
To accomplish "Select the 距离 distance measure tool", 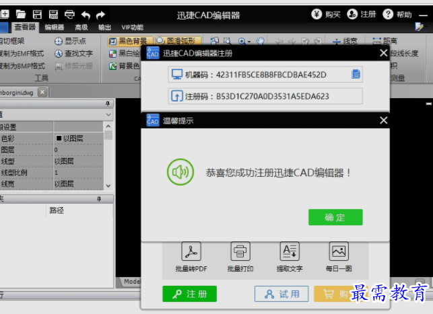I will coord(385,42).
